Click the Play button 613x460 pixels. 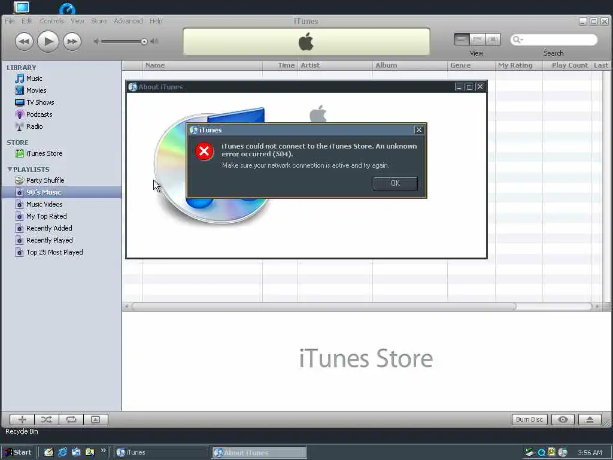pos(48,41)
